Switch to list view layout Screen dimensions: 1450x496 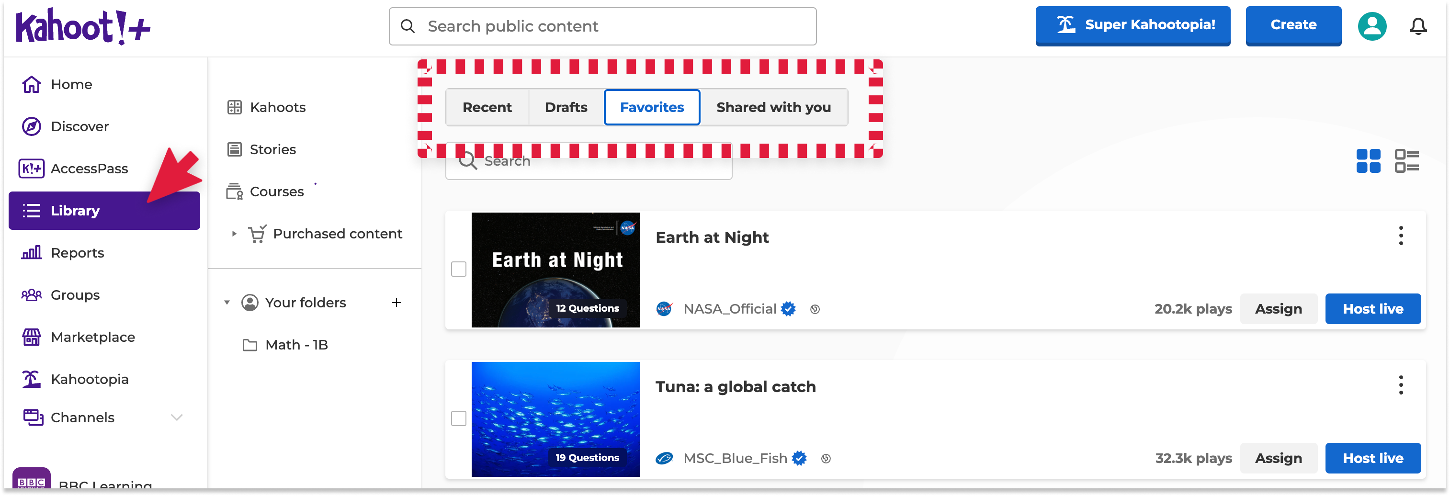click(1406, 161)
